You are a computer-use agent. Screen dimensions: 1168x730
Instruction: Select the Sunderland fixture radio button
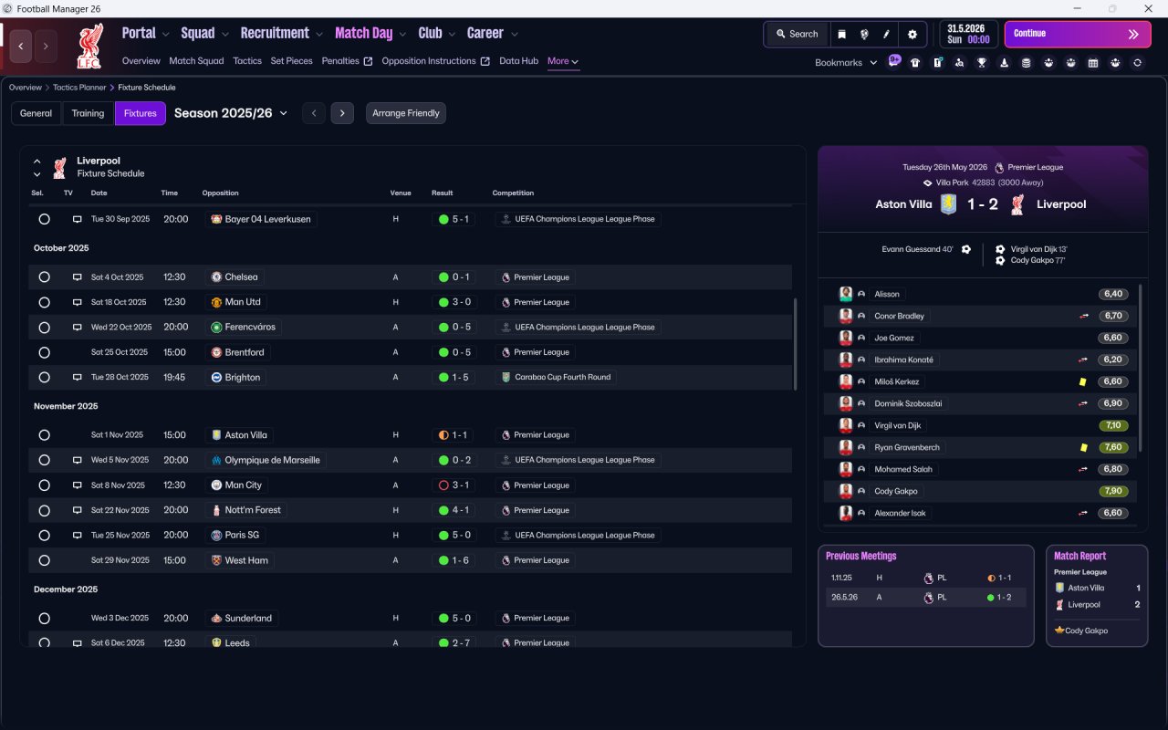(44, 619)
